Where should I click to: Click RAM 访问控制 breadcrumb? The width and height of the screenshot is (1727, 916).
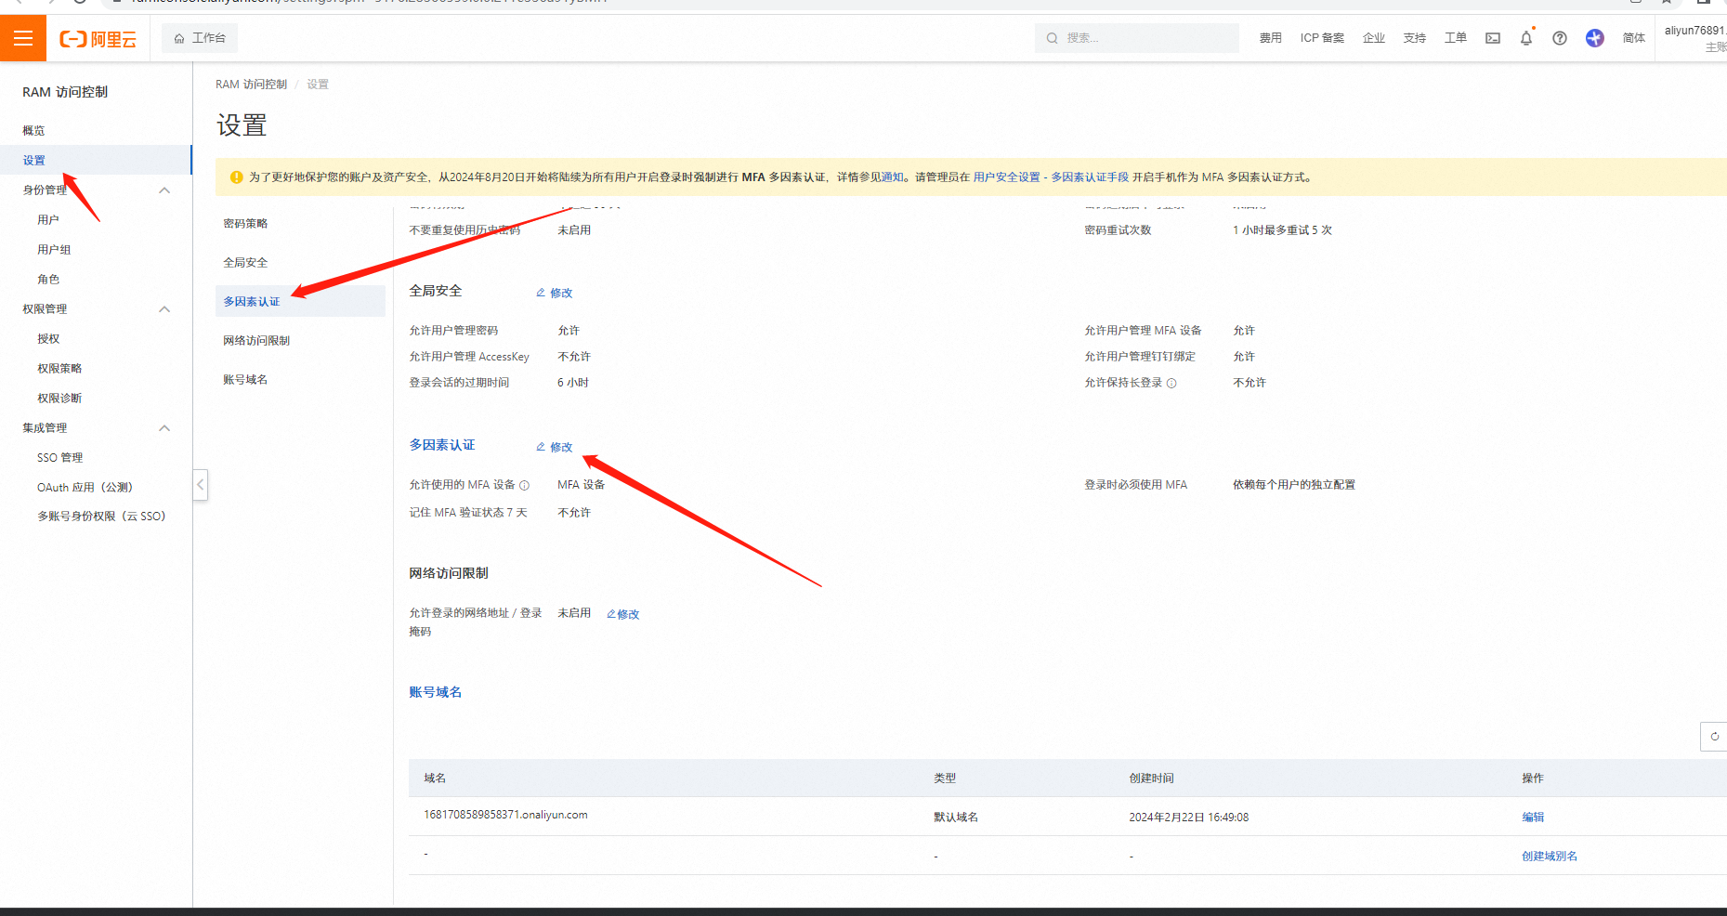click(251, 85)
